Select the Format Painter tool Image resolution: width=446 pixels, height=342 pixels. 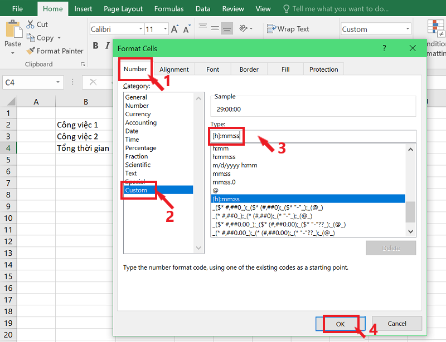click(x=31, y=51)
